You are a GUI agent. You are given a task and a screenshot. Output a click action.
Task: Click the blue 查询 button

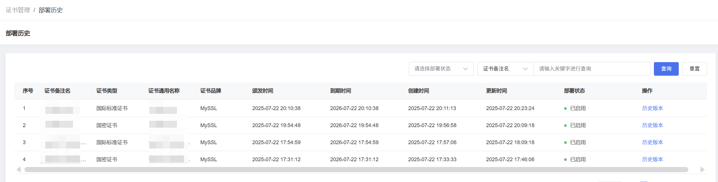(x=666, y=69)
